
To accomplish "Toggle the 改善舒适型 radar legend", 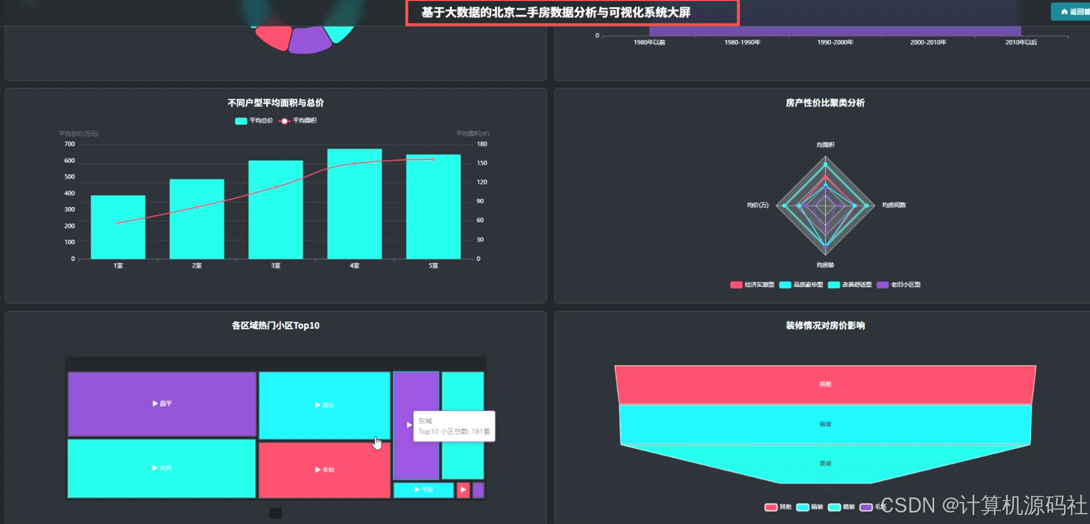I will pos(850,285).
